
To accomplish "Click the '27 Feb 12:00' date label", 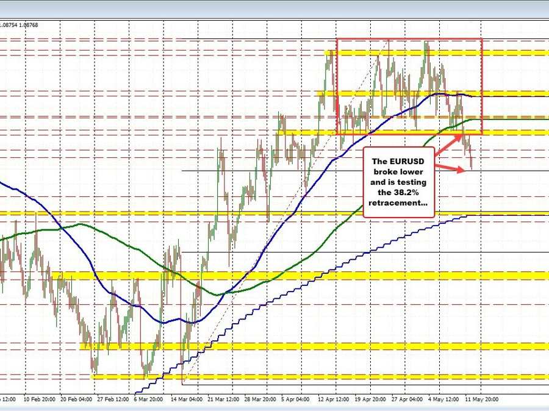I will point(113,399).
